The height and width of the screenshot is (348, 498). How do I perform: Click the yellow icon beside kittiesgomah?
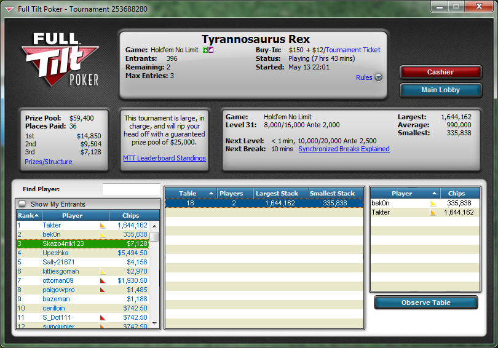103,272
